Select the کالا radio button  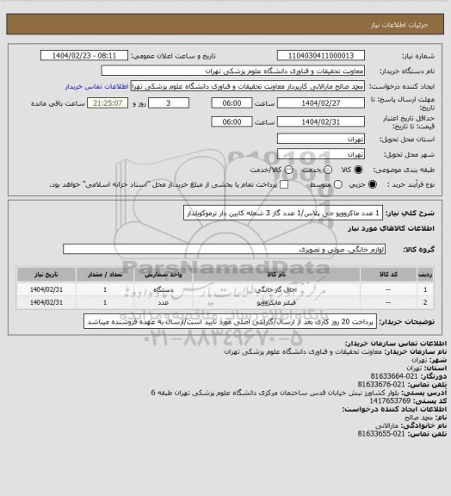point(358,170)
